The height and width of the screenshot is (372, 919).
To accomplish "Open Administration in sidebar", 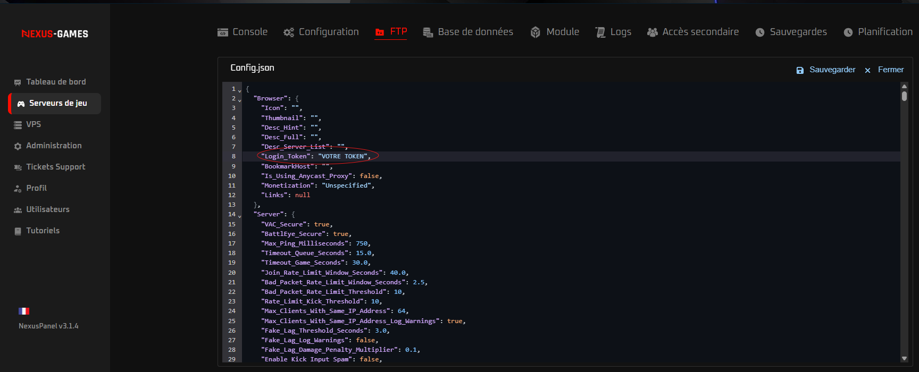I will (54, 146).
